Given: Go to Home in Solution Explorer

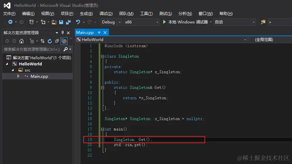Looking at the screenshot, I should 21,41.
